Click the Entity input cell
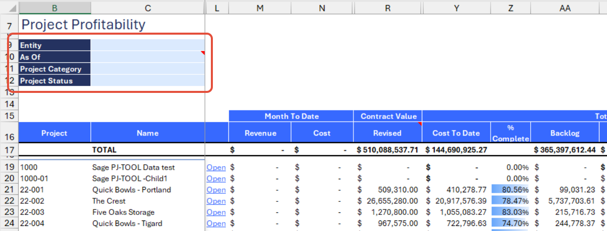This screenshot has height=231, width=607. coord(148,45)
